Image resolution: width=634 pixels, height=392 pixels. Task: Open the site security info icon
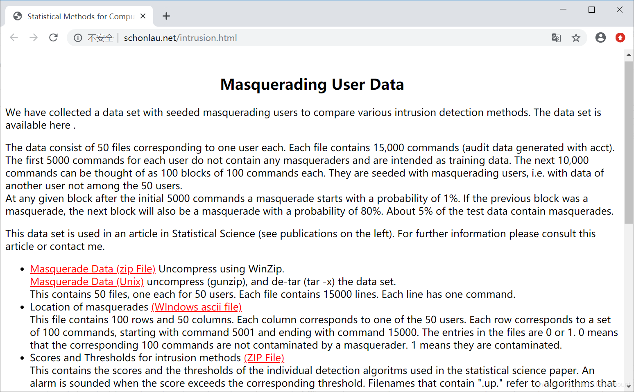[x=78, y=38]
